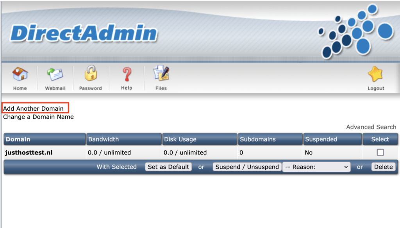Click the Help label text

(x=127, y=88)
